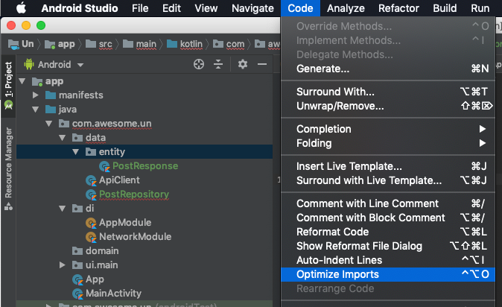Open the Apple menu
Image resolution: width=502 pixels, height=307 pixels.
[21, 8]
